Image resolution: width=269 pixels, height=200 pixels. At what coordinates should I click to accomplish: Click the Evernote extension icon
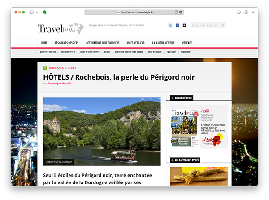coord(44,12)
